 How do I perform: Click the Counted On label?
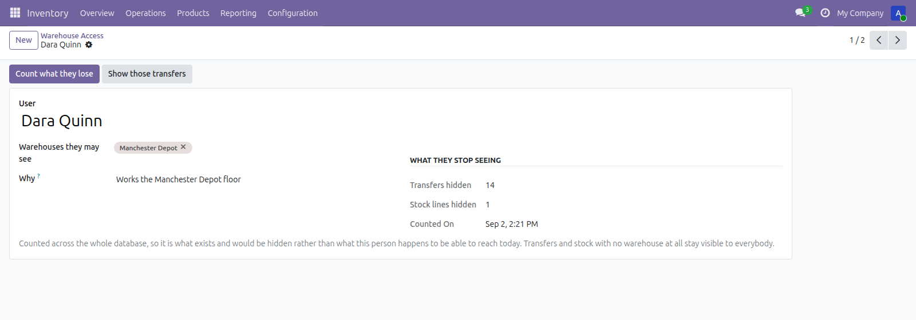pos(432,224)
